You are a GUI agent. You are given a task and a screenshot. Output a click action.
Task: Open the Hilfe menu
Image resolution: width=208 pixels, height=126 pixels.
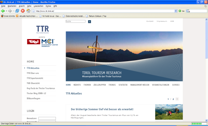coord(55,6)
